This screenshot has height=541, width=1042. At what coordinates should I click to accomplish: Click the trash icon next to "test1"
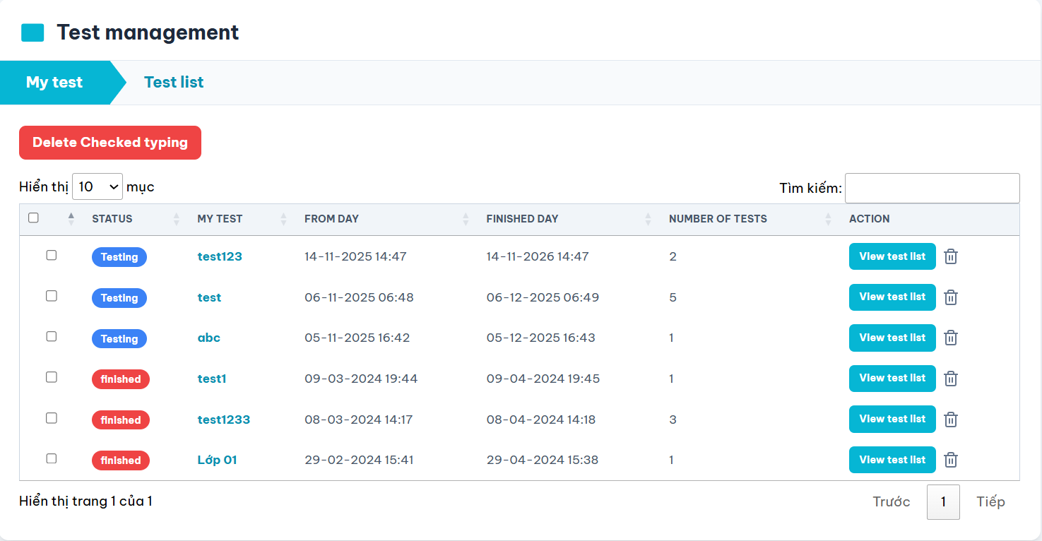coord(950,378)
